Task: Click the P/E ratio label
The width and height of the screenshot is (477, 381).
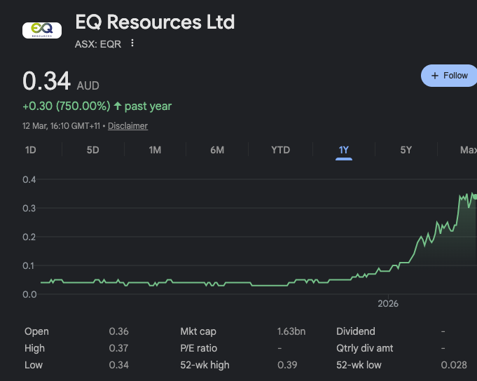Action: coord(199,348)
